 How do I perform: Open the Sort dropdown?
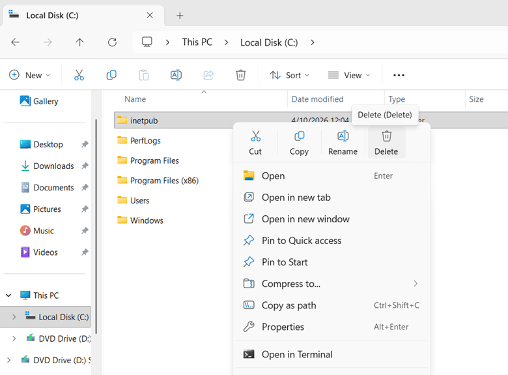(290, 75)
